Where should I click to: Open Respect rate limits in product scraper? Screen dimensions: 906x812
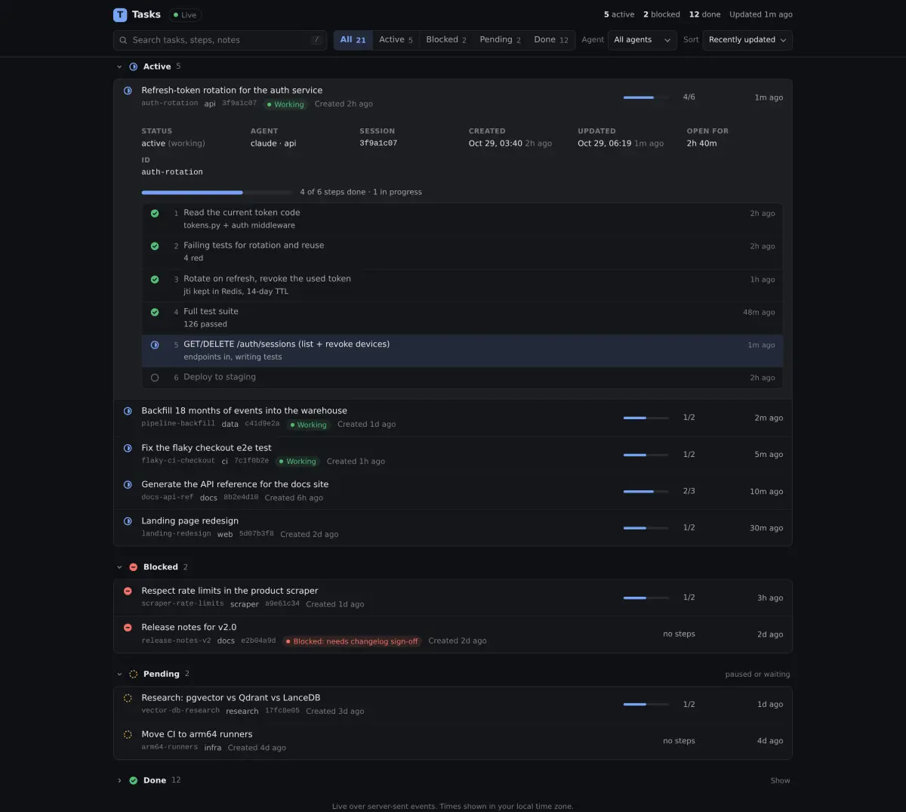click(x=453, y=597)
